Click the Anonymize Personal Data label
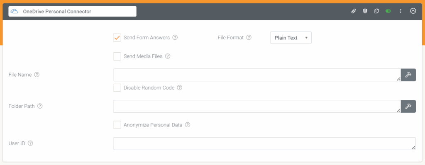This screenshot has width=425, height=165. click(153, 125)
